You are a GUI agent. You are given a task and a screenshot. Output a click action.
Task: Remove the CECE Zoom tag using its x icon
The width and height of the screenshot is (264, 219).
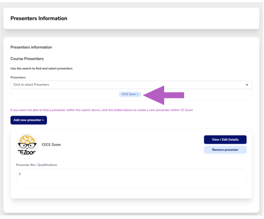pos(138,94)
